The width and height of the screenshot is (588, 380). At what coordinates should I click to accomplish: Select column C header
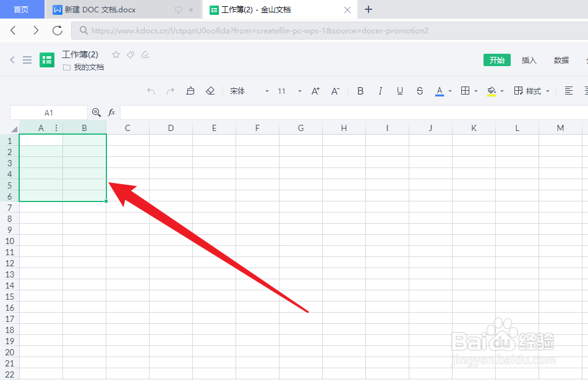click(x=127, y=128)
